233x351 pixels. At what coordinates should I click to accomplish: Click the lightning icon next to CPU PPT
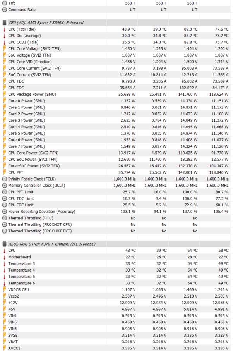point(4,172)
